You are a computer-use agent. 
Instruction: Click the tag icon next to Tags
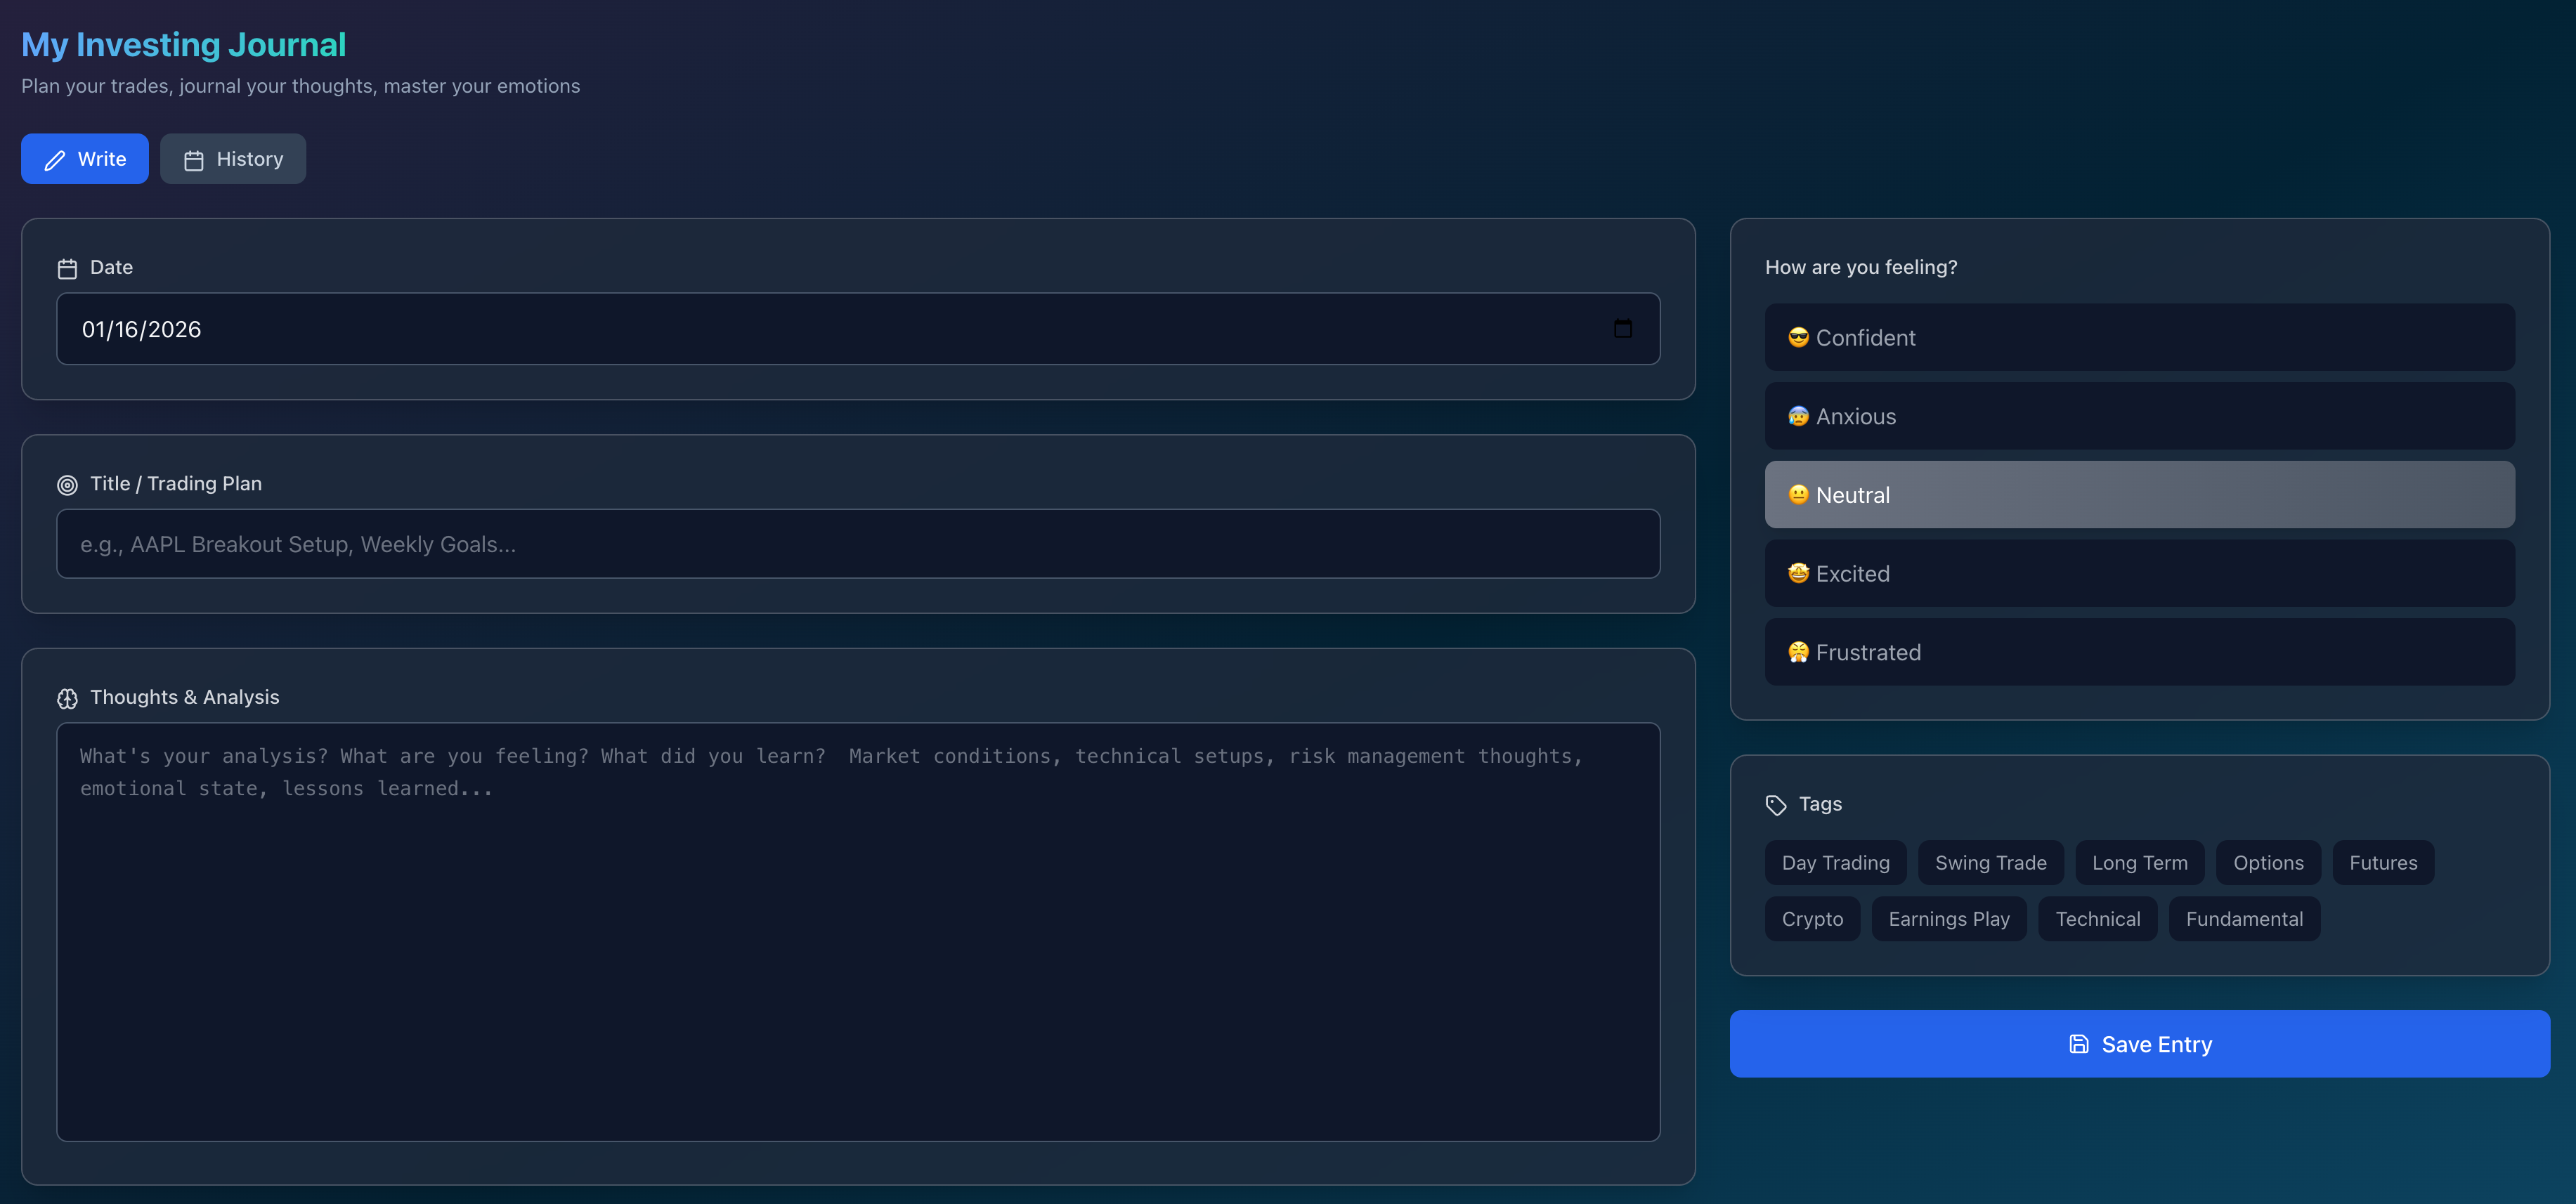1775,805
